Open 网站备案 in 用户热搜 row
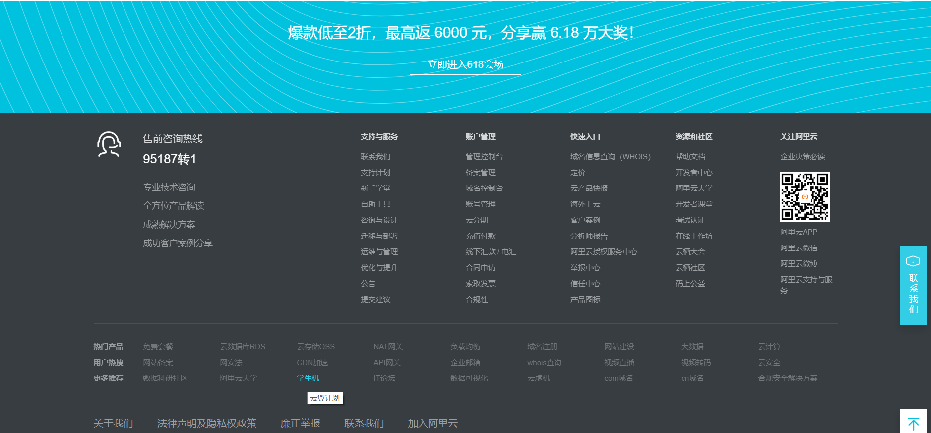 point(158,363)
